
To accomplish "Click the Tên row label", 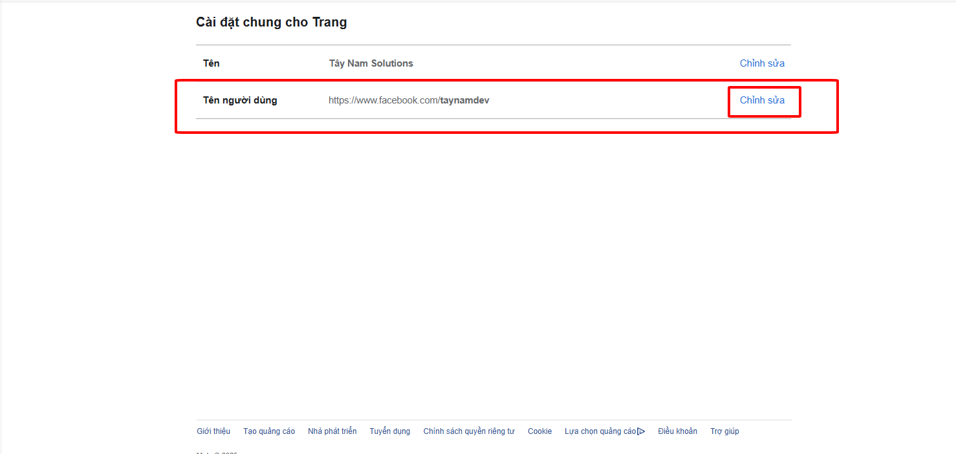I will coord(212,63).
